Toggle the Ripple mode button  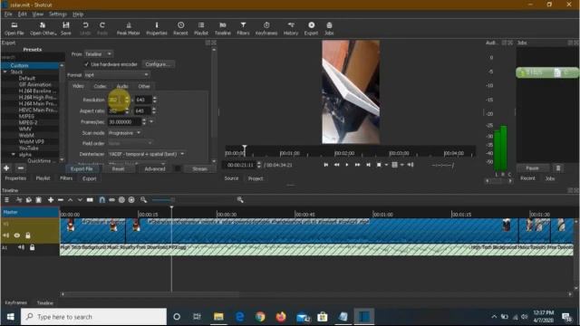[121, 200]
